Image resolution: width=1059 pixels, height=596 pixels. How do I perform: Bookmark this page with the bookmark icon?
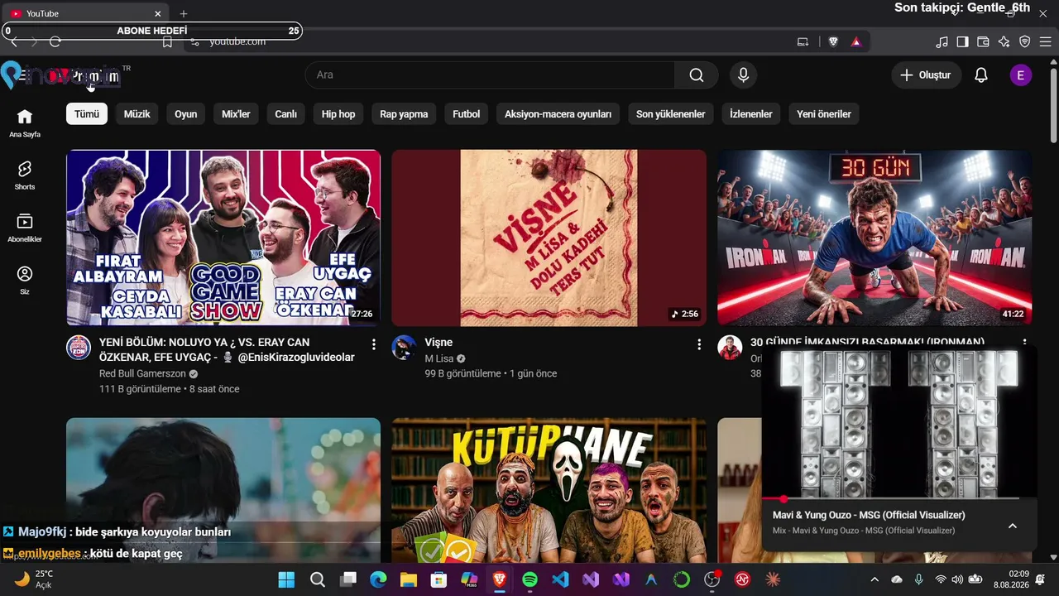[167, 41]
